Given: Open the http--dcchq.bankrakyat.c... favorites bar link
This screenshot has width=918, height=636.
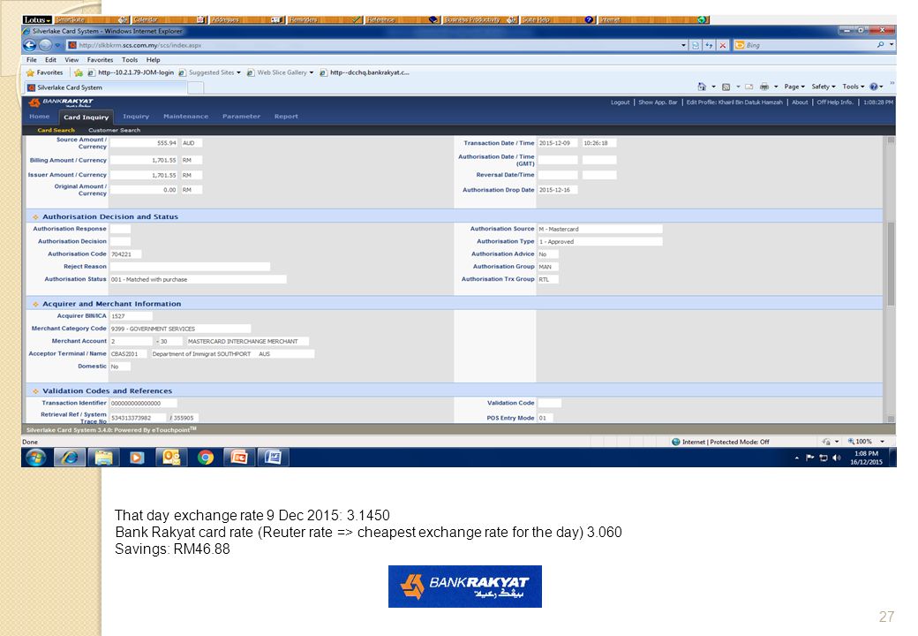Looking at the screenshot, I should (x=365, y=72).
